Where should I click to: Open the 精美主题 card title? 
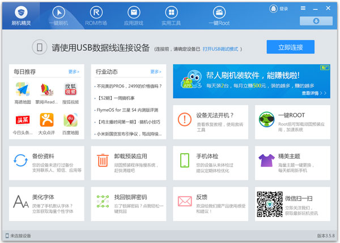pos(289,157)
